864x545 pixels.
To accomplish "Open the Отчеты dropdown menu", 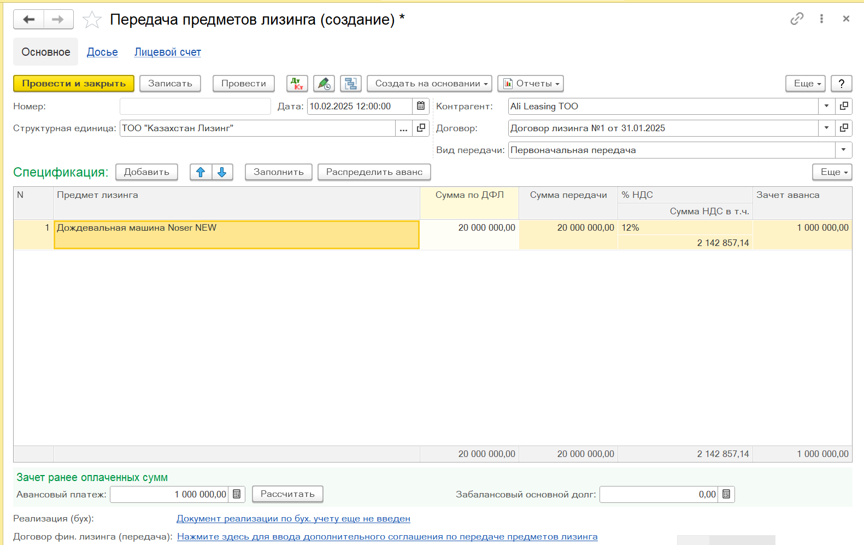I will (531, 84).
